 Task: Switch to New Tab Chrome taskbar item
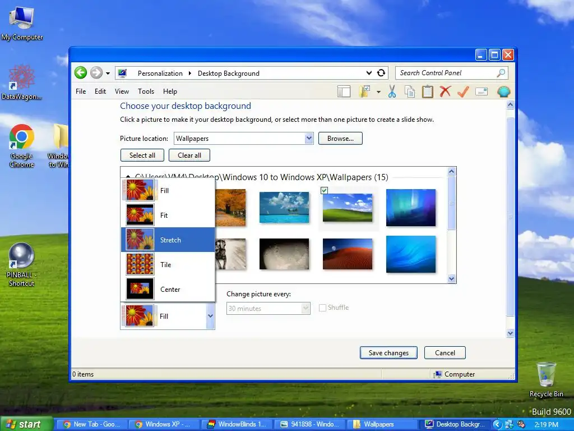pyautogui.click(x=92, y=424)
